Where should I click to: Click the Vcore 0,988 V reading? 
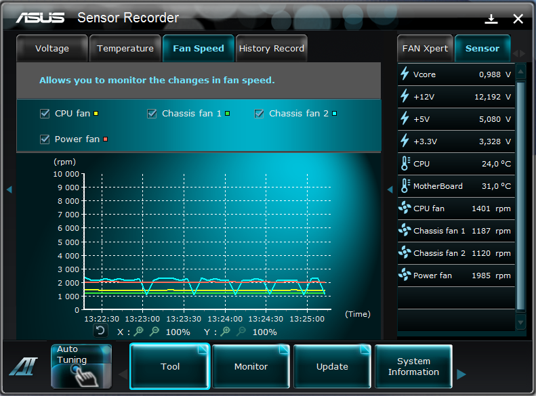[495, 74]
